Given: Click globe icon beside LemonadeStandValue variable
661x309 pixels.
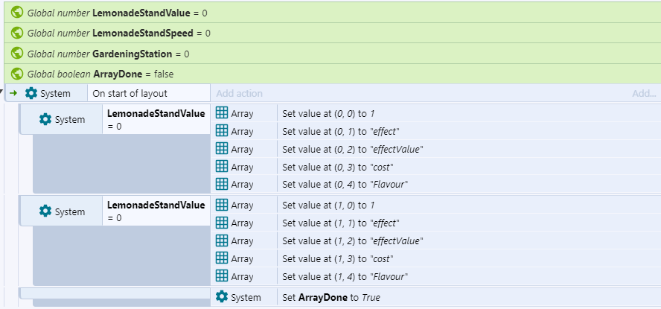Looking at the screenshot, I should tap(18, 13).
